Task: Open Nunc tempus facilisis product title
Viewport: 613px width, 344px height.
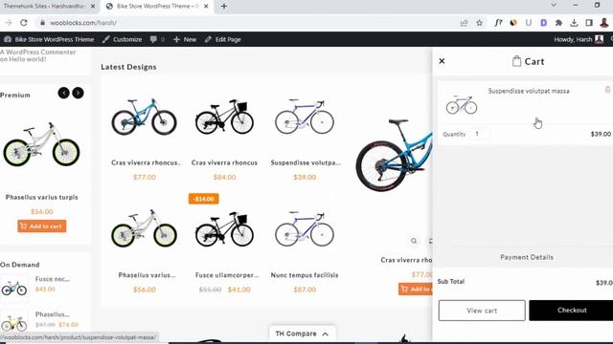Action: coord(305,275)
